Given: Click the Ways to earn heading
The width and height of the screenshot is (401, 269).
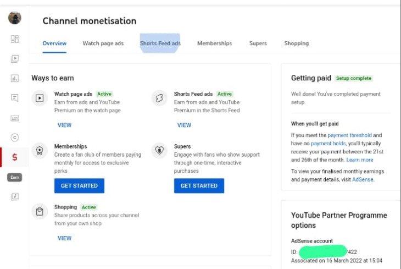Looking at the screenshot, I should coord(53,78).
